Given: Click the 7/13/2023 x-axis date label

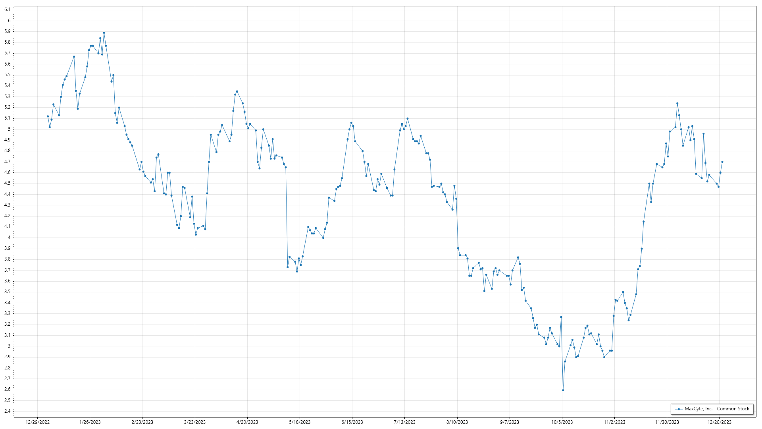Looking at the screenshot, I should (x=404, y=422).
